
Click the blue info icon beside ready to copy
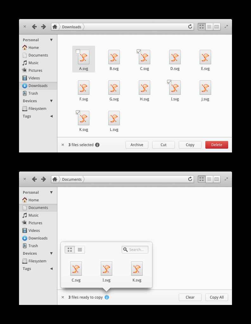click(107, 297)
